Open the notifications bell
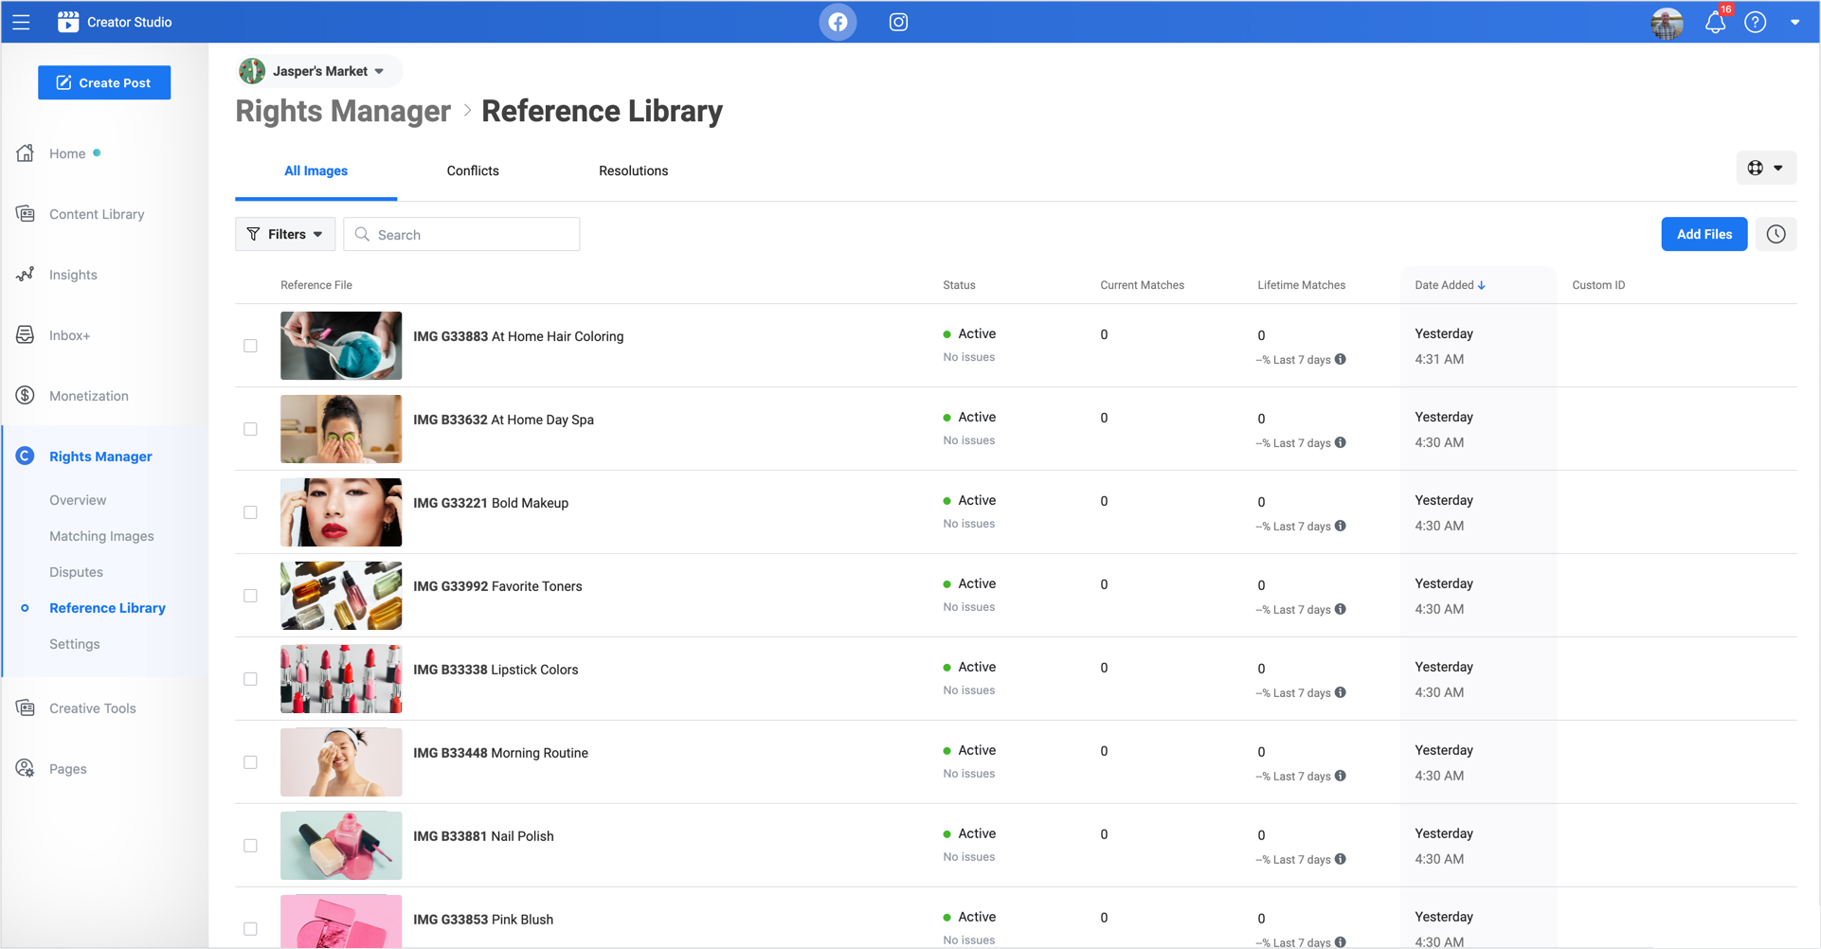Viewport: 1821px width, 949px height. pos(1715,22)
